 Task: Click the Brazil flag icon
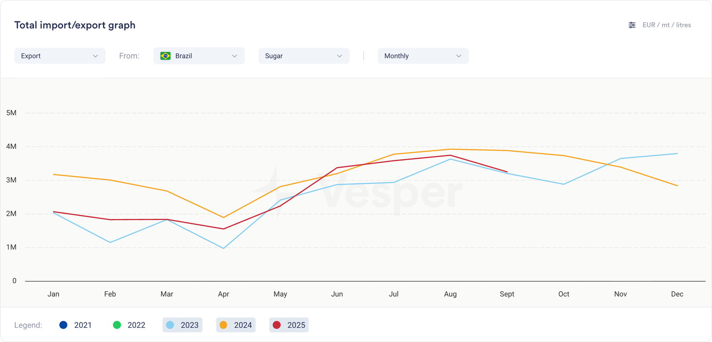click(x=166, y=56)
